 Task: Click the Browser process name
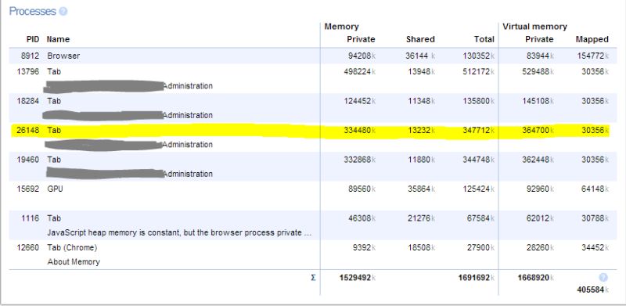coord(63,56)
